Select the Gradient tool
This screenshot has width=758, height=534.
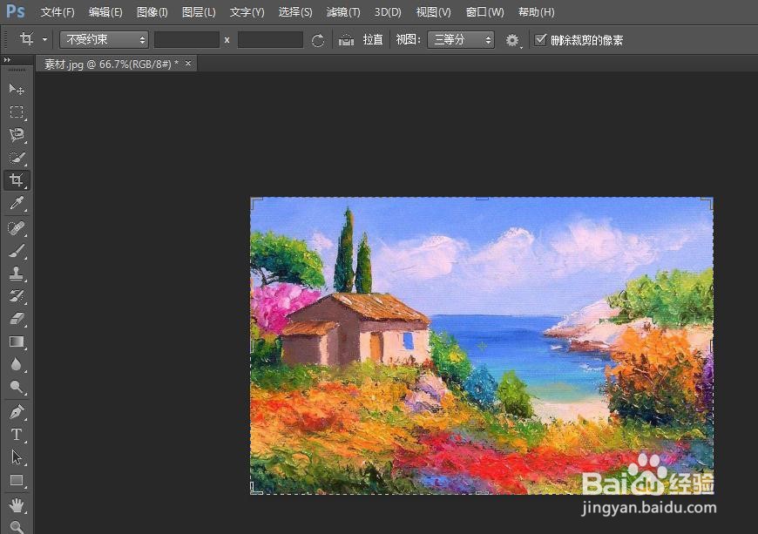click(x=17, y=341)
